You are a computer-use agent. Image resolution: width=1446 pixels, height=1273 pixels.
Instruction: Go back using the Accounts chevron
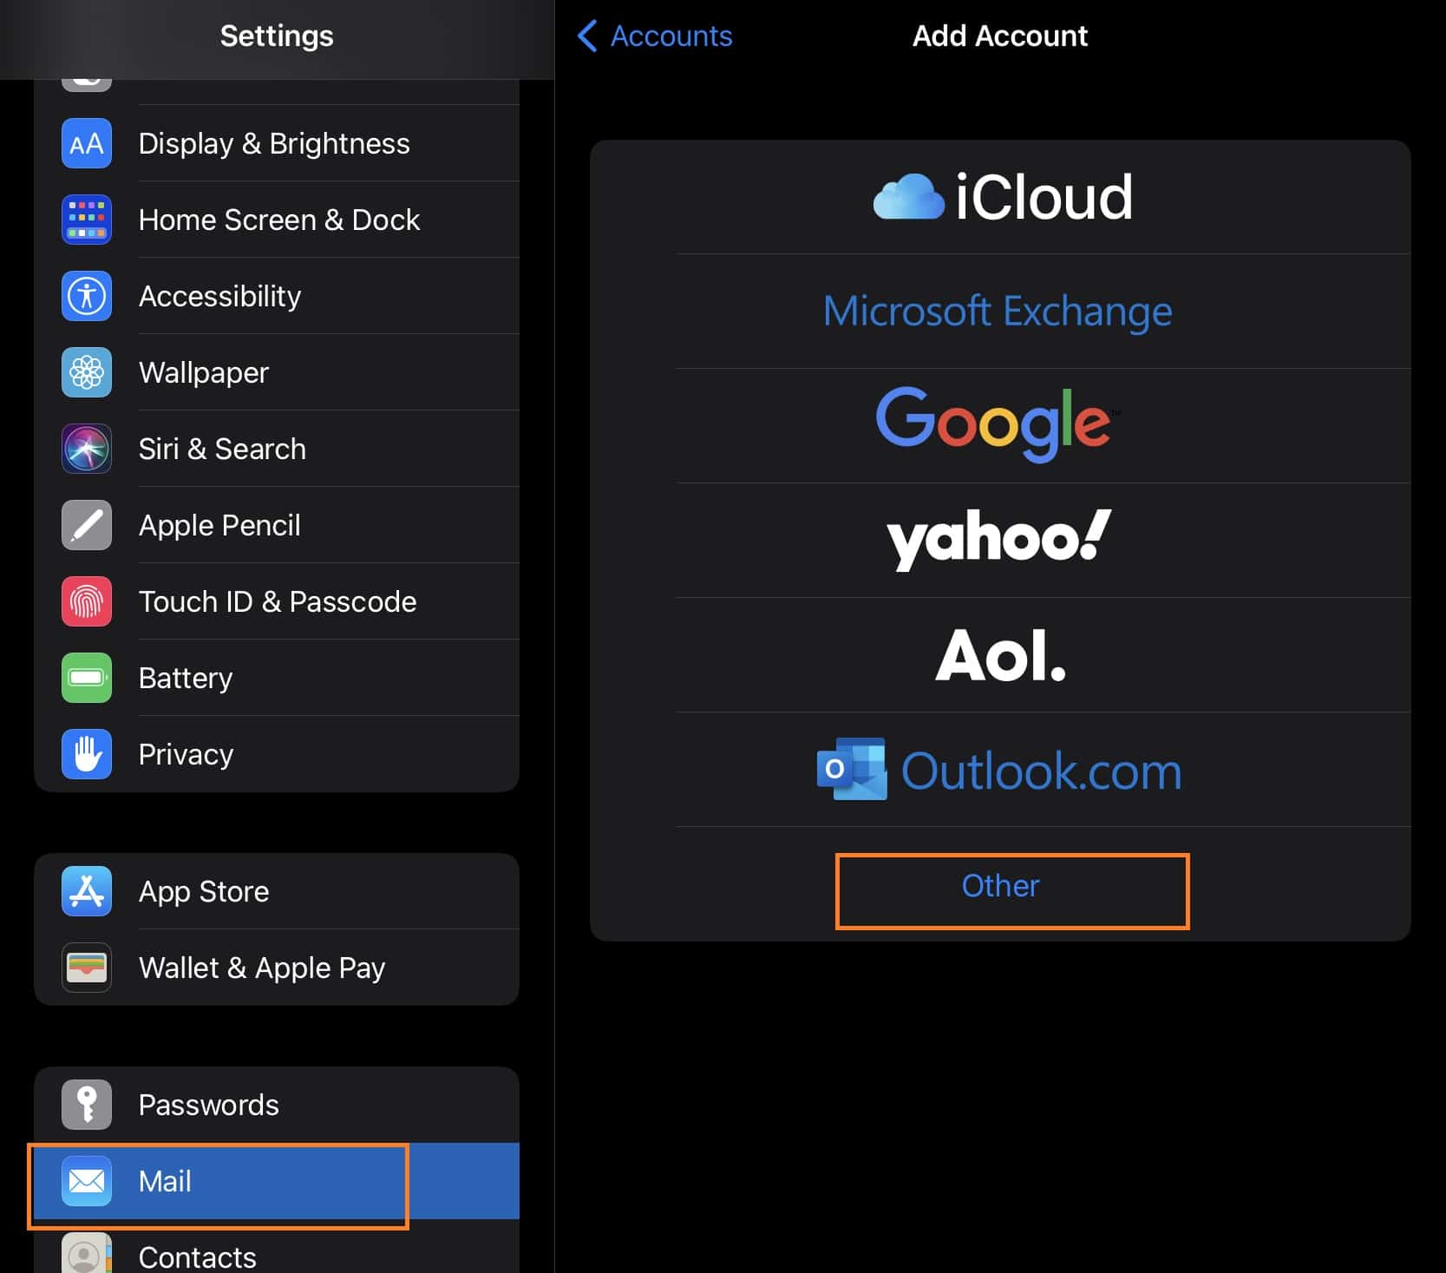pos(655,36)
